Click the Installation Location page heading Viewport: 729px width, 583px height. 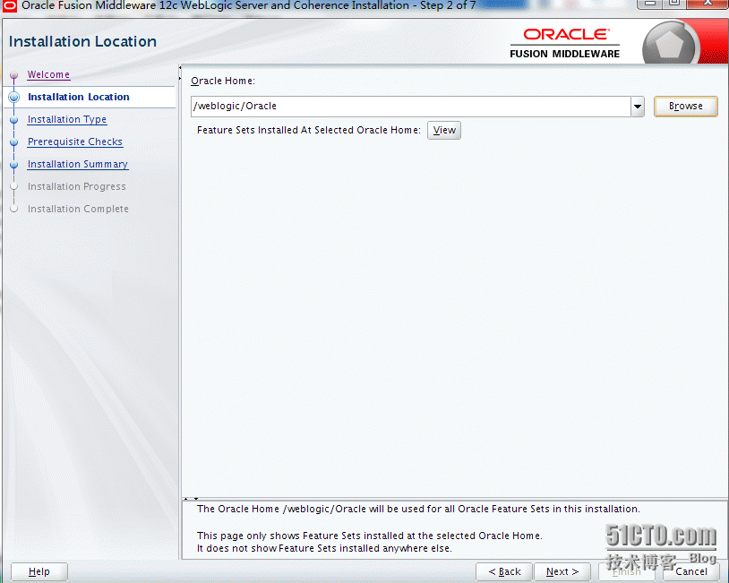point(82,41)
